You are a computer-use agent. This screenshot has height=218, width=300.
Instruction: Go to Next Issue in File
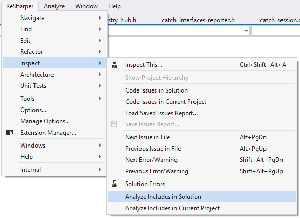coord(202,137)
